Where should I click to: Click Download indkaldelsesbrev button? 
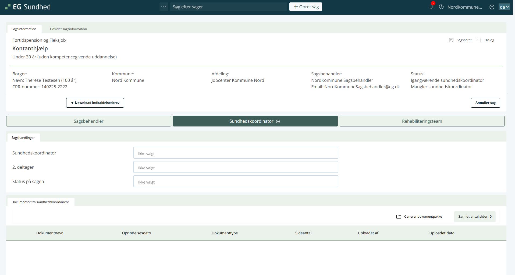click(95, 103)
